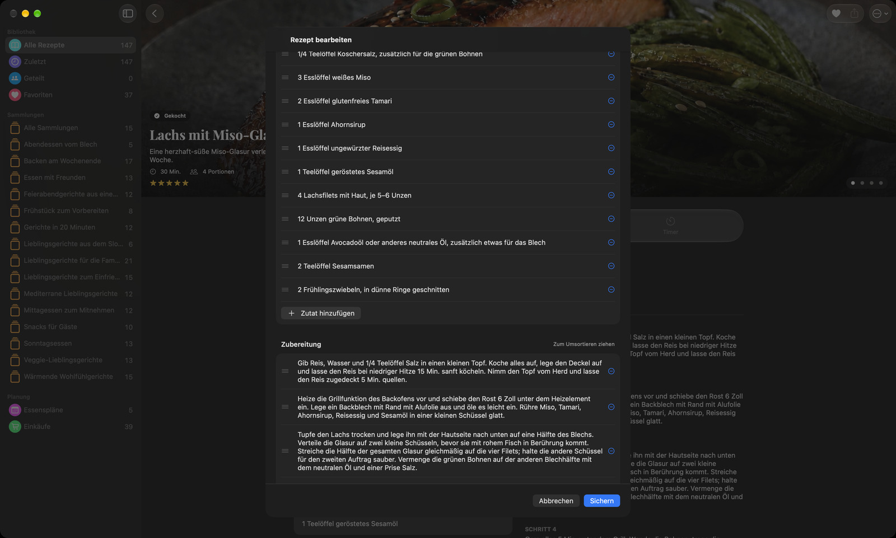
Task: Grab reorder handle of 'Sesamsamen' row
Action: (285, 266)
